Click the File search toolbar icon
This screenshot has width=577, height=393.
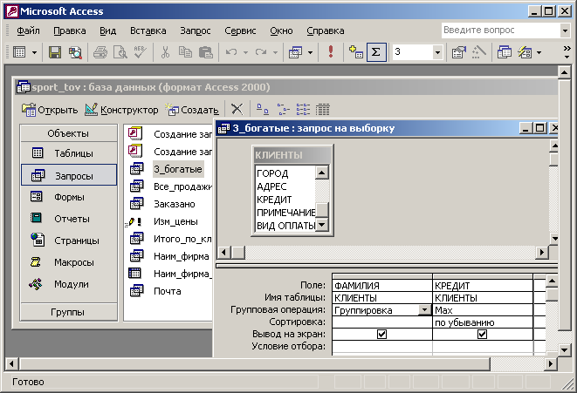tap(75, 52)
